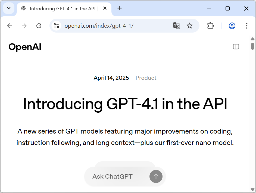Reload the current page
This screenshot has height=193, width=256.
[x=39, y=26]
